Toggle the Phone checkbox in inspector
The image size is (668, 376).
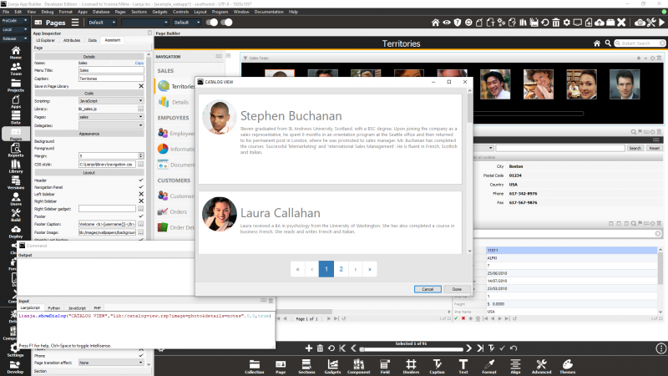[x=141, y=356]
